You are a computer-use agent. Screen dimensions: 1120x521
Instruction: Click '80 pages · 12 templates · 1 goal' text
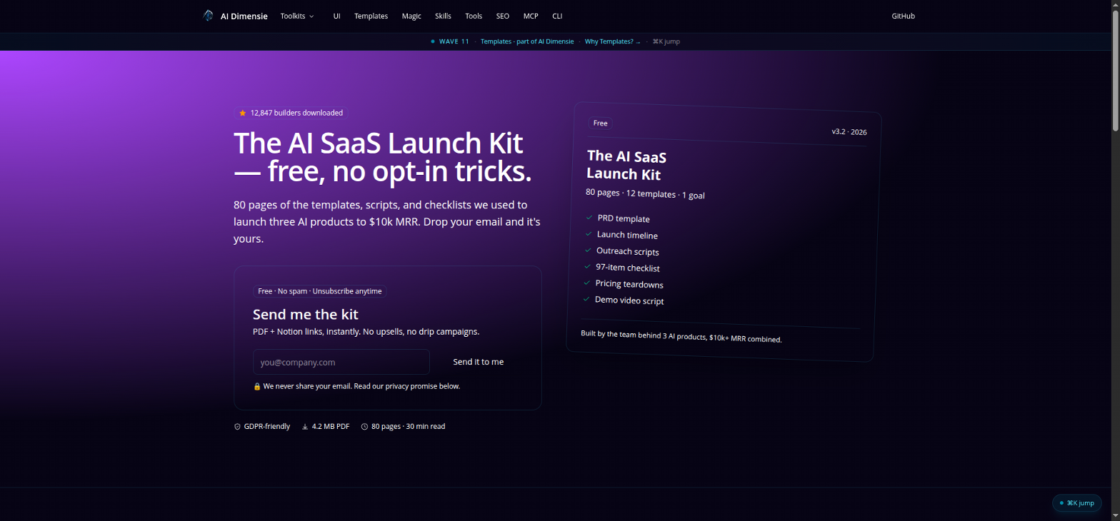point(646,193)
